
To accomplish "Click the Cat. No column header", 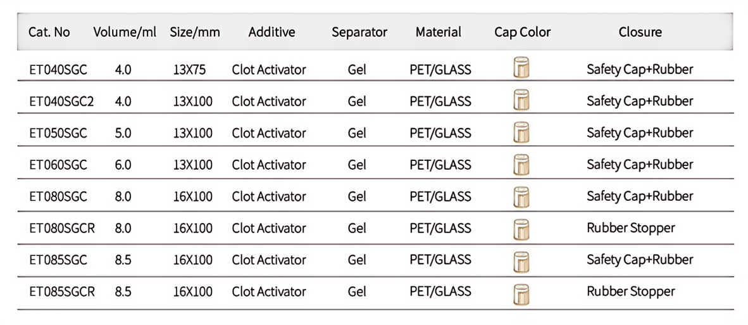I will [49, 32].
